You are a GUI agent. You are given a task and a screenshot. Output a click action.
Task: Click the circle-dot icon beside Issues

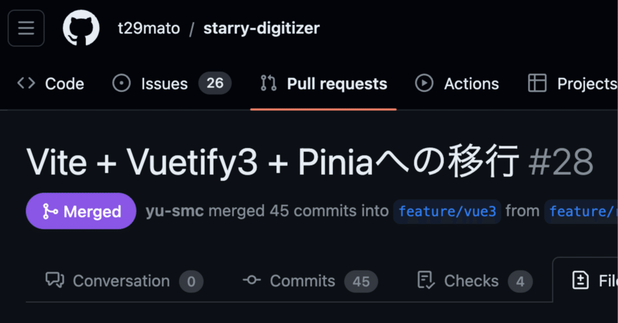tap(121, 83)
